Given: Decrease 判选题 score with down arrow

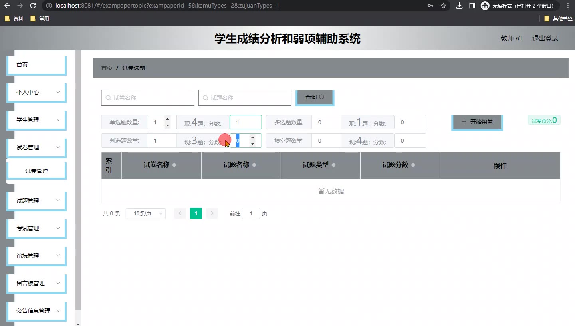Looking at the screenshot, I should coord(252,144).
